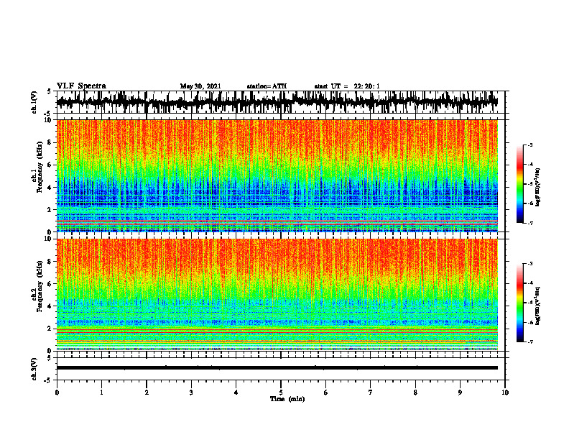Viewport: 569px width, 440px height.
Task: Click the ch.1 frequency axis "6" tick label
Action: (50, 165)
